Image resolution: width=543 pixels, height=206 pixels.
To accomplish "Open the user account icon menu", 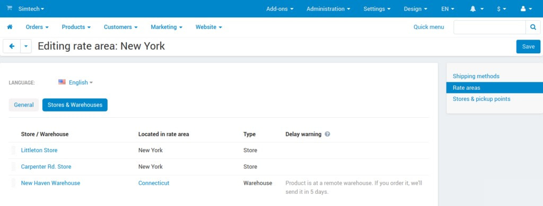I will 526,9.
